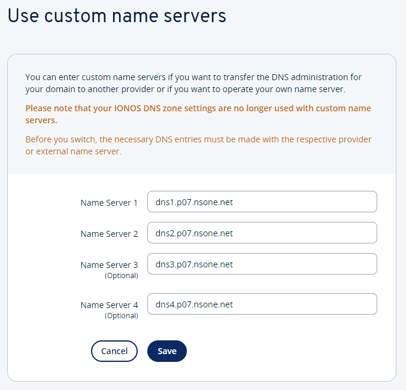Cancel the name server changes
This screenshot has height=390, width=406.
pyautogui.click(x=114, y=351)
